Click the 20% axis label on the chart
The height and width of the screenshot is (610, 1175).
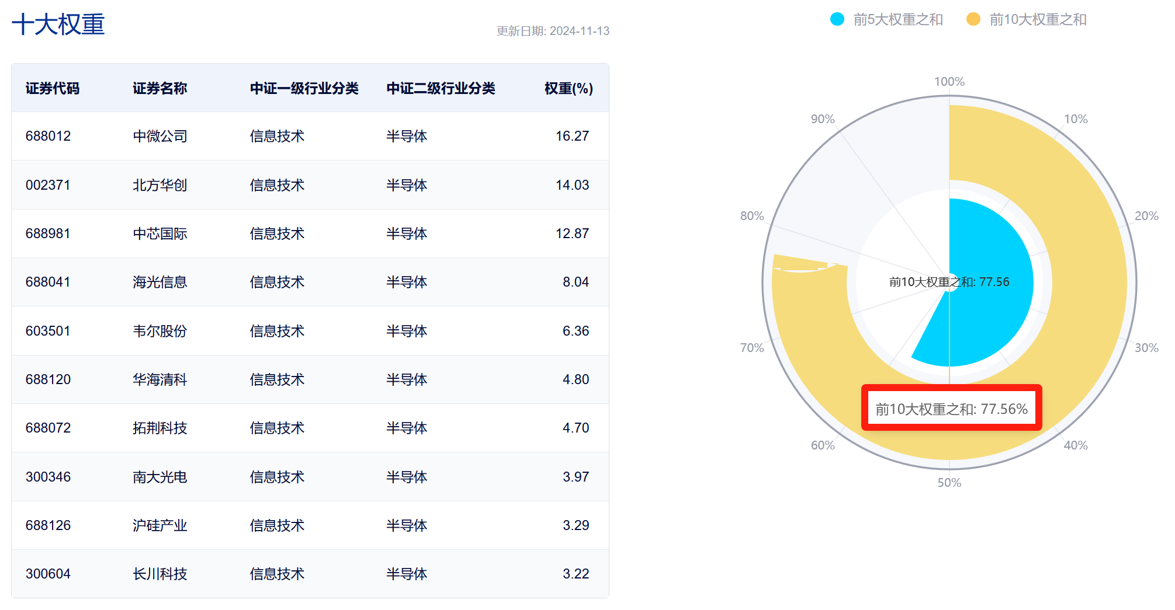click(x=1146, y=216)
